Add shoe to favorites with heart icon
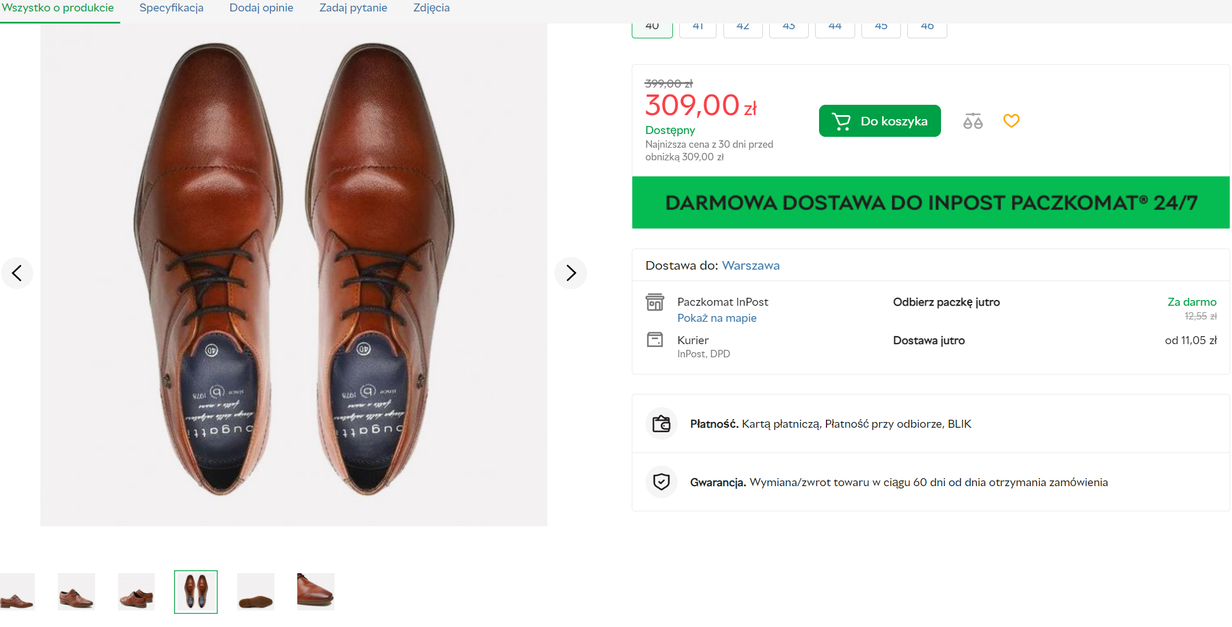This screenshot has height=627, width=1232. (1011, 121)
